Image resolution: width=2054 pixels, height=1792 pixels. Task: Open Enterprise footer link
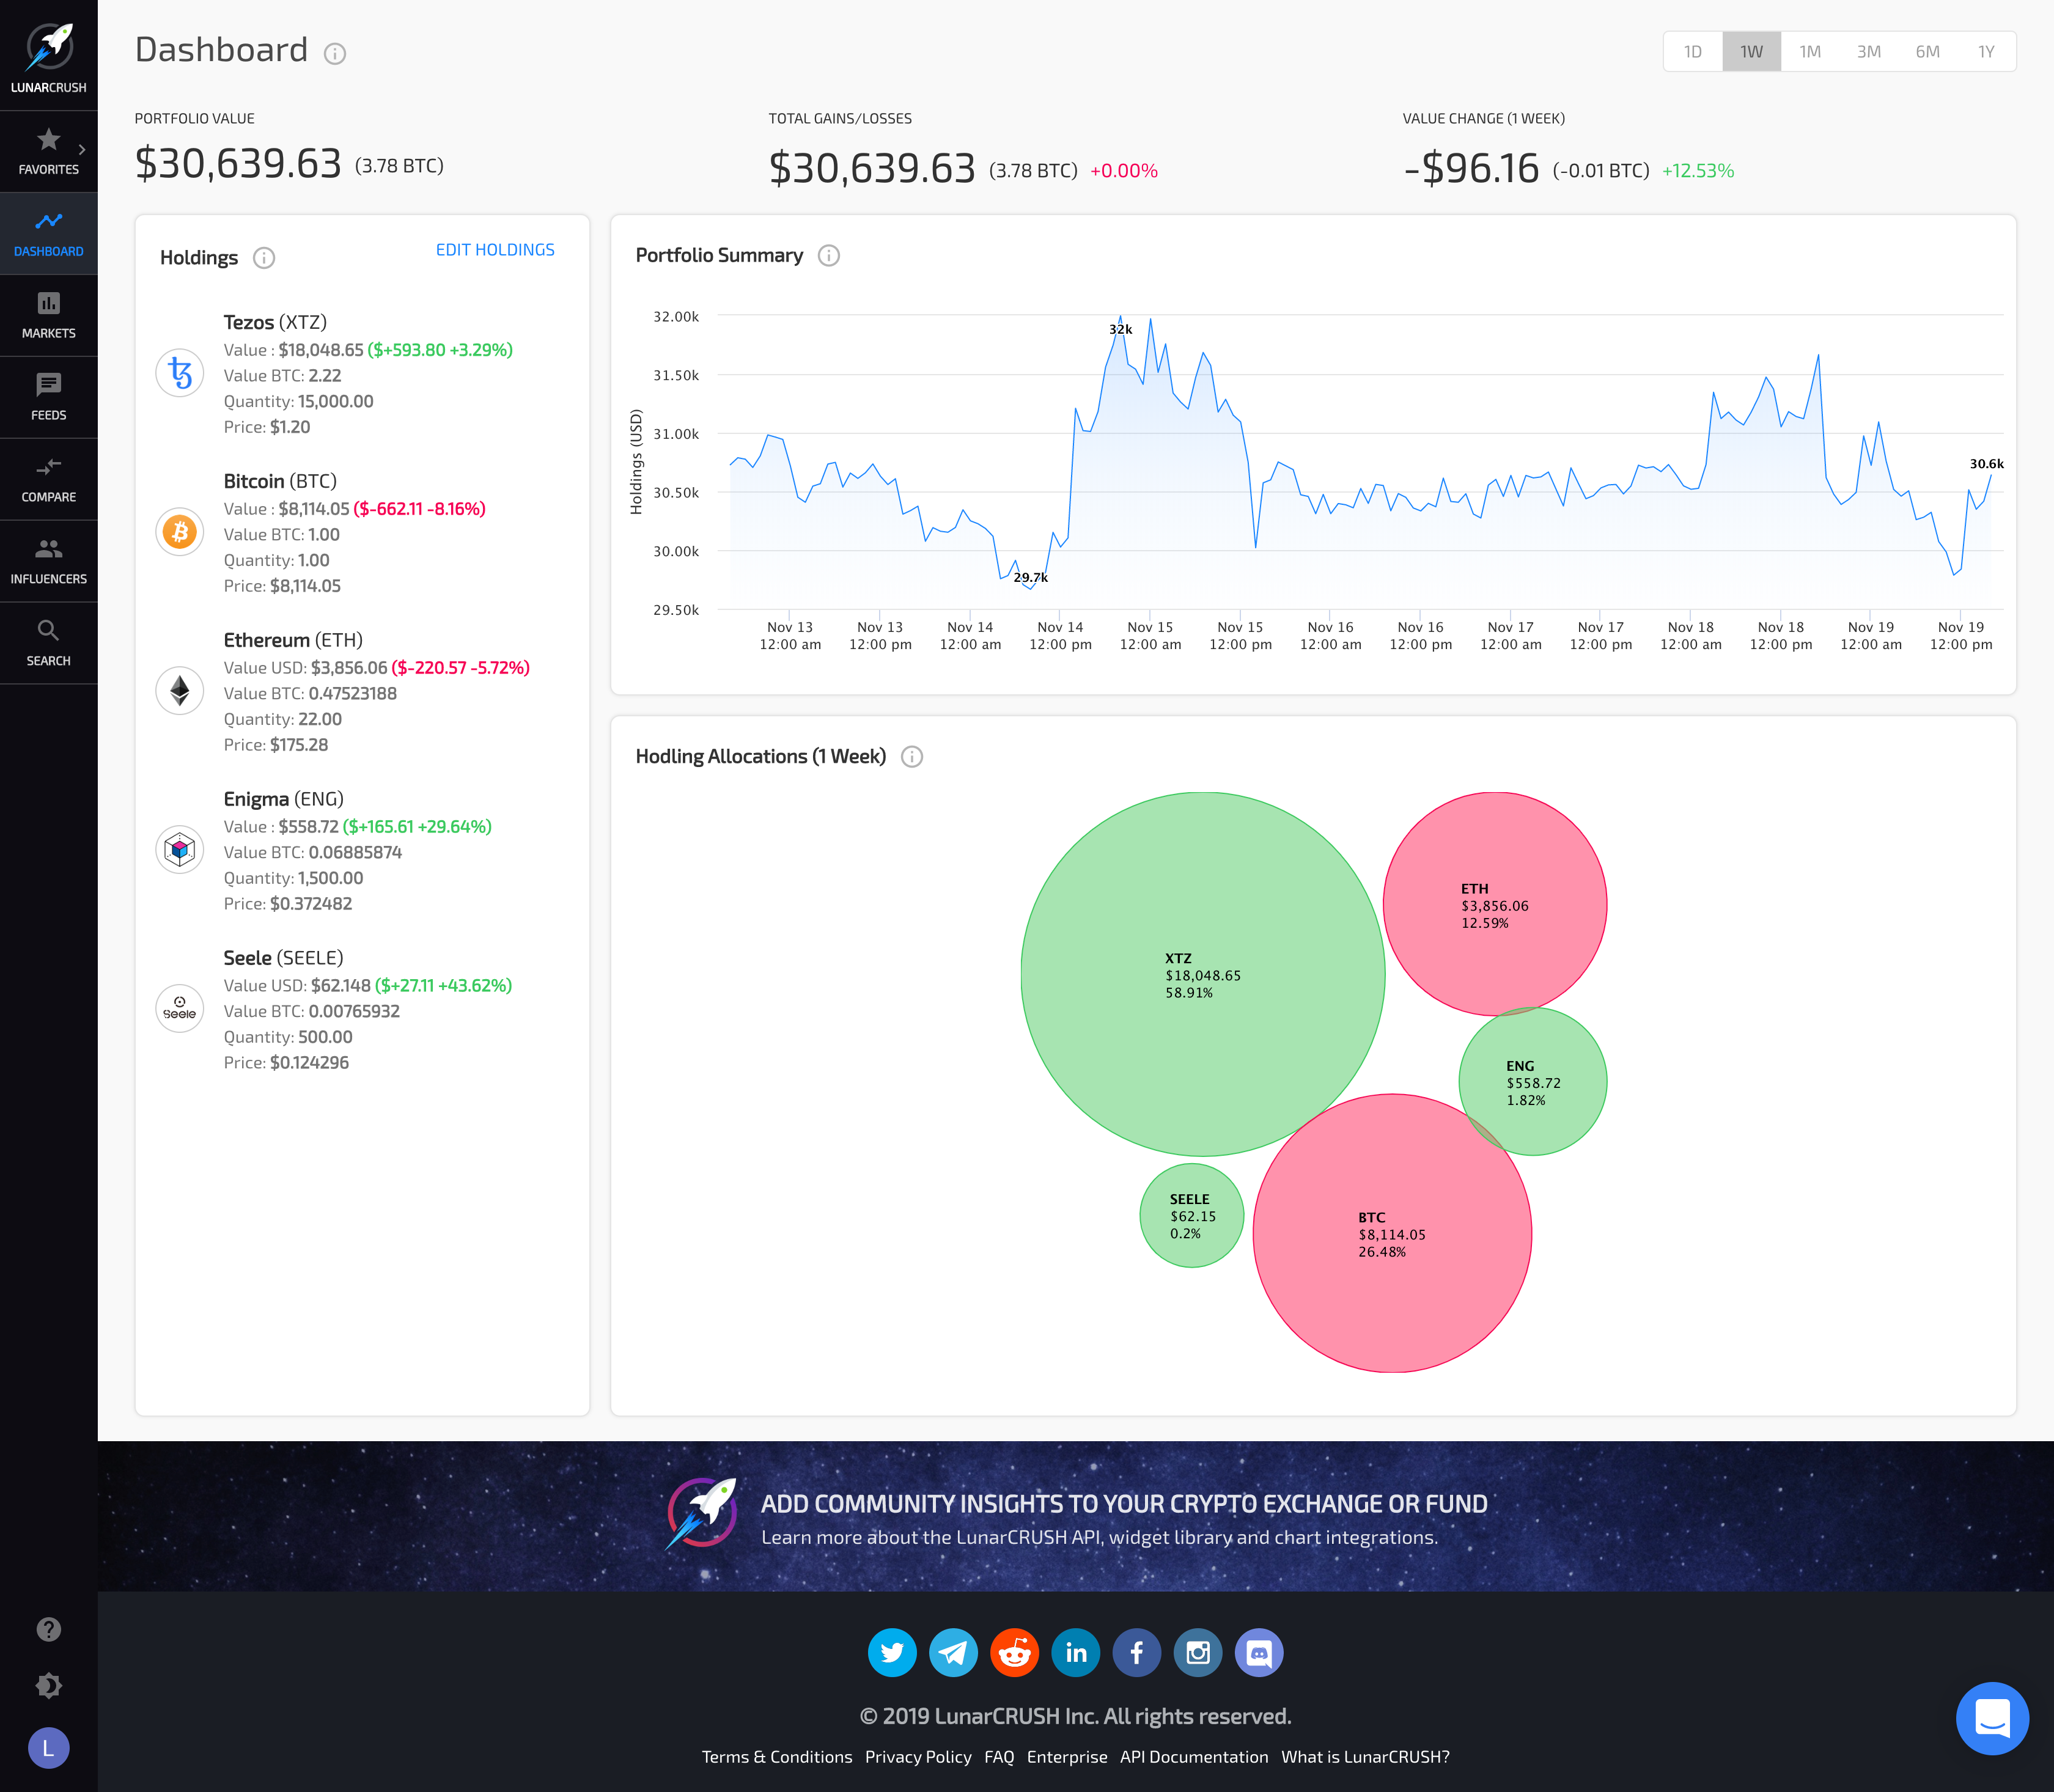coord(1067,1757)
